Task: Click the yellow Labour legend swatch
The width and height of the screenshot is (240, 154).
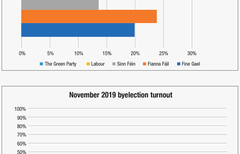Action: pyautogui.click(x=88, y=64)
